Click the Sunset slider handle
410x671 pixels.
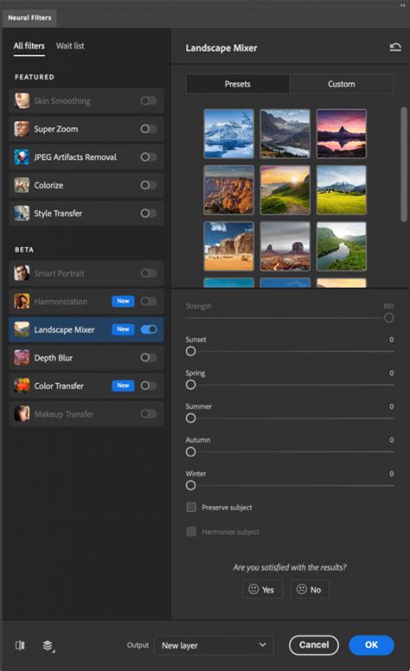[191, 351]
